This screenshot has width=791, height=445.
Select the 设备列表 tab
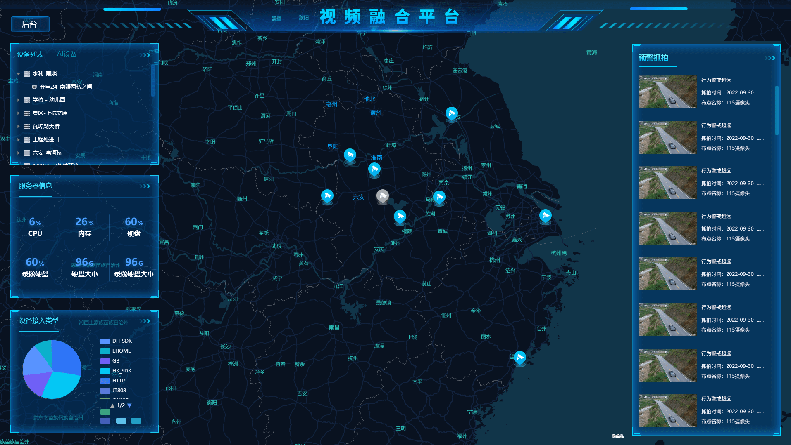point(30,54)
